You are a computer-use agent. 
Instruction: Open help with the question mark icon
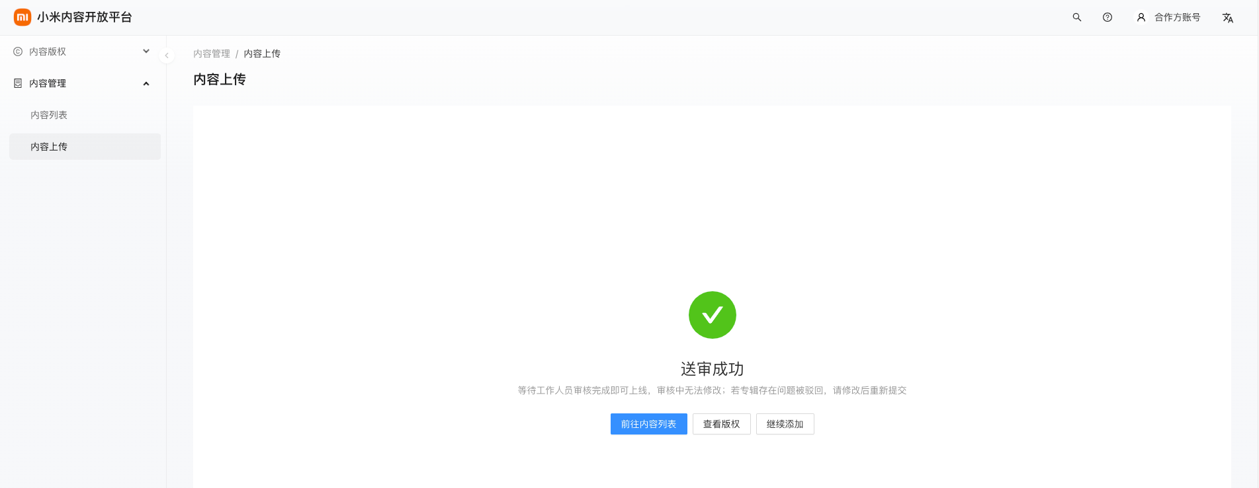coord(1107,17)
